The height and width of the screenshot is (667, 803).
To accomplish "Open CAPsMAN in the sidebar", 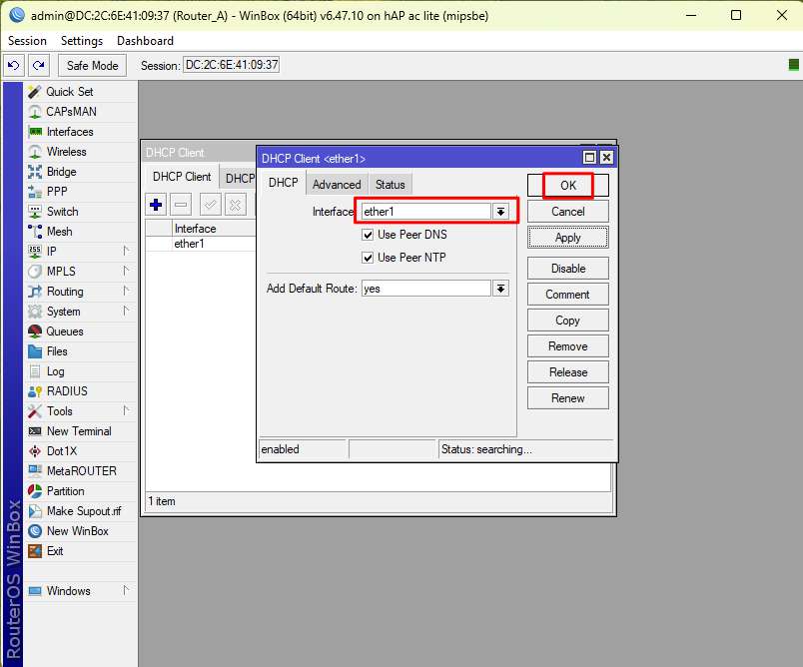I will pyautogui.click(x=71, y=112).
